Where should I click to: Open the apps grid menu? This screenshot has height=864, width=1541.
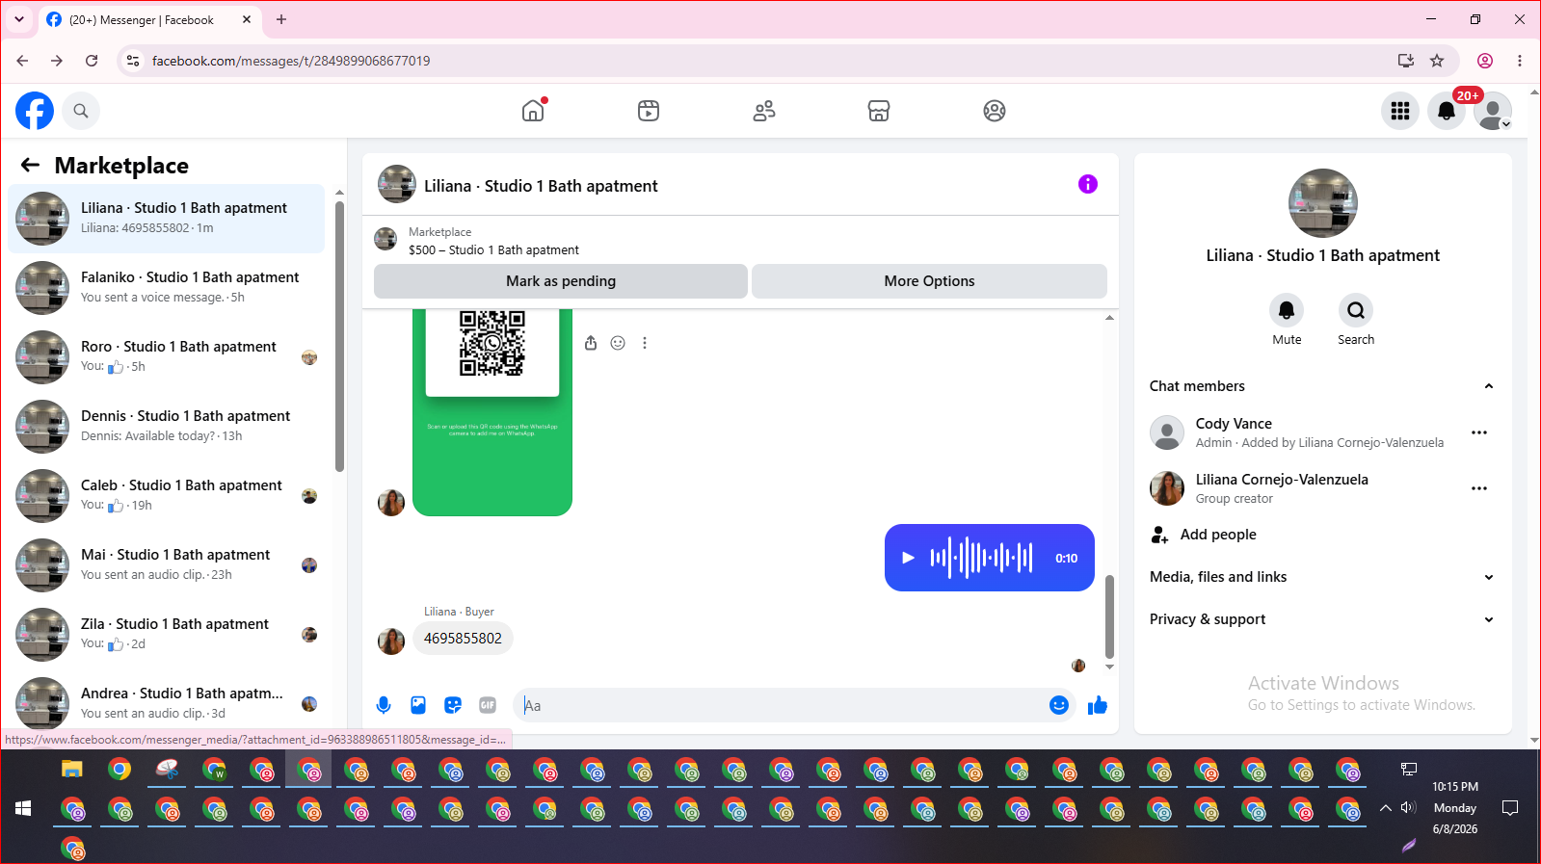(x=1400, y=111)
